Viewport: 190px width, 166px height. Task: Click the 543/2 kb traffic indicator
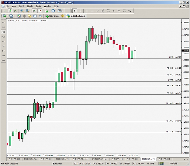tap(173, 164)
